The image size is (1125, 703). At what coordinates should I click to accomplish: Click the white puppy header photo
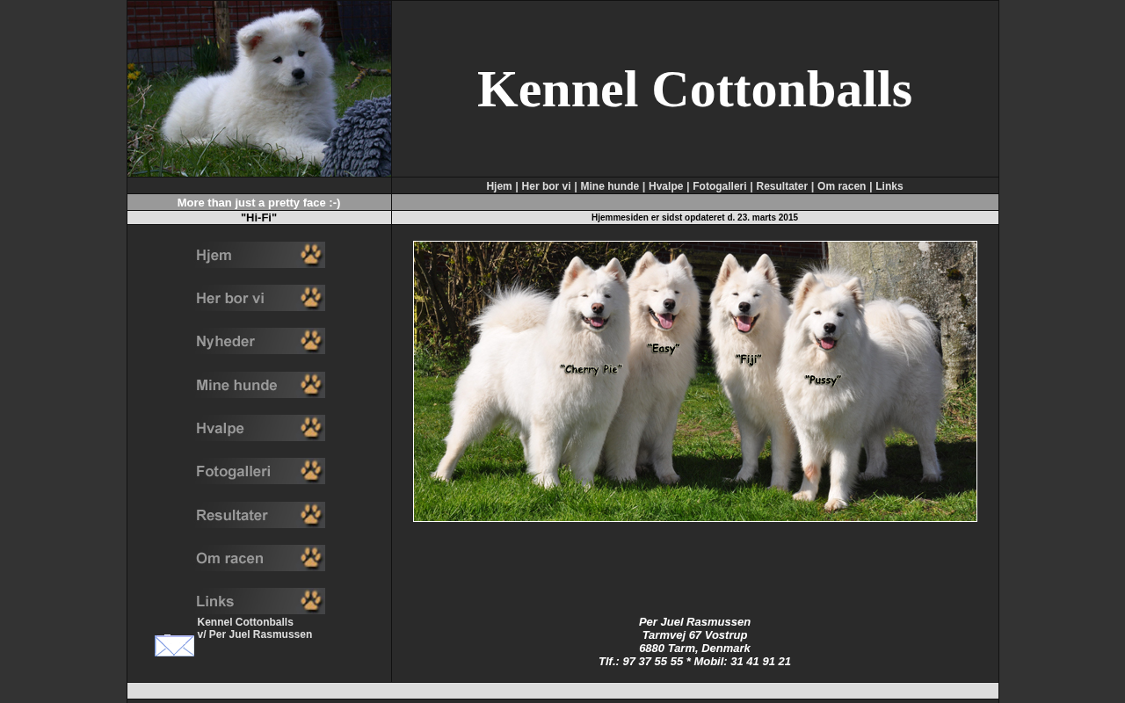click(259, 89)
